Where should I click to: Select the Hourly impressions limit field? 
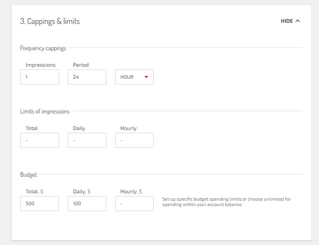tap(134, 140)
